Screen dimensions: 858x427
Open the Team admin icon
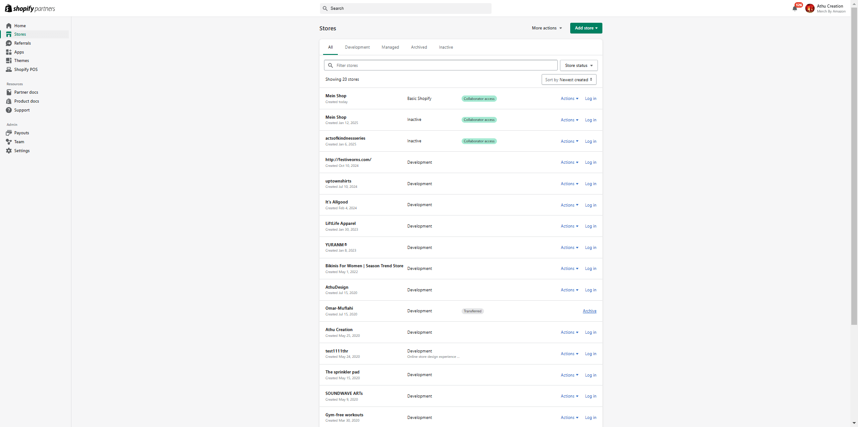click(9, 142)
